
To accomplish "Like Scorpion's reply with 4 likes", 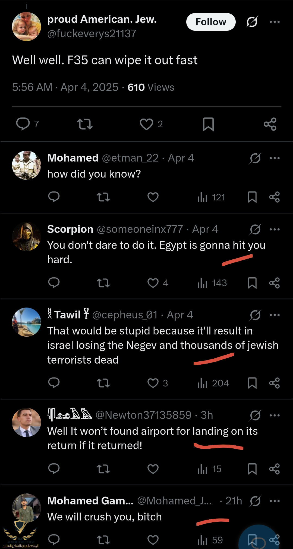I will pyautogui.click(x=153, y=283).
